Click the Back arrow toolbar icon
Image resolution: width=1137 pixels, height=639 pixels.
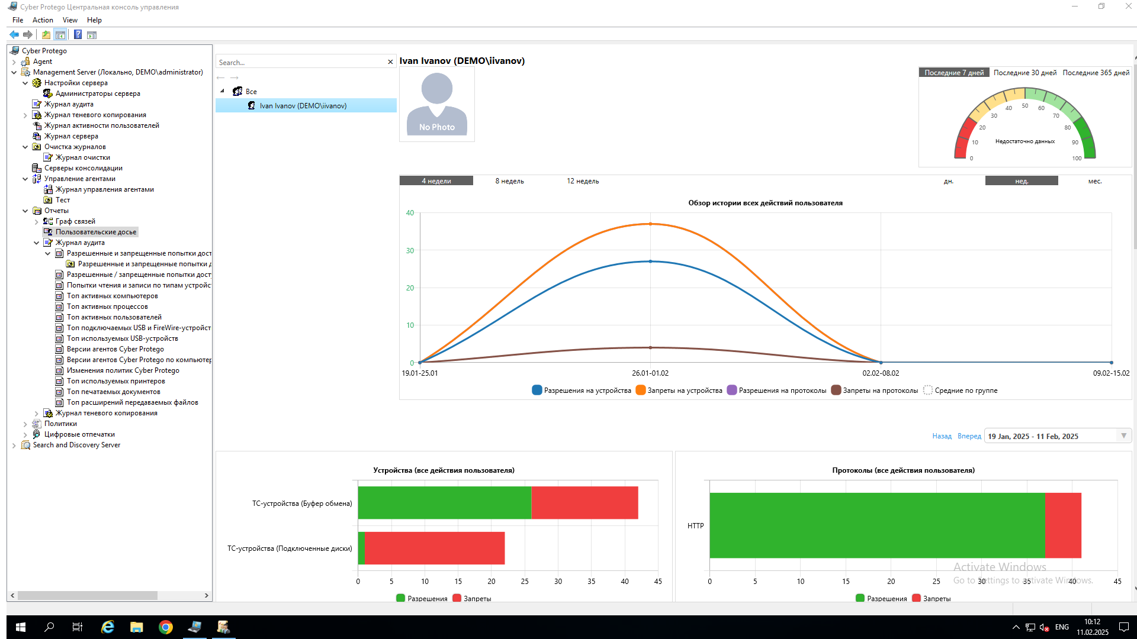pos(14,35)
